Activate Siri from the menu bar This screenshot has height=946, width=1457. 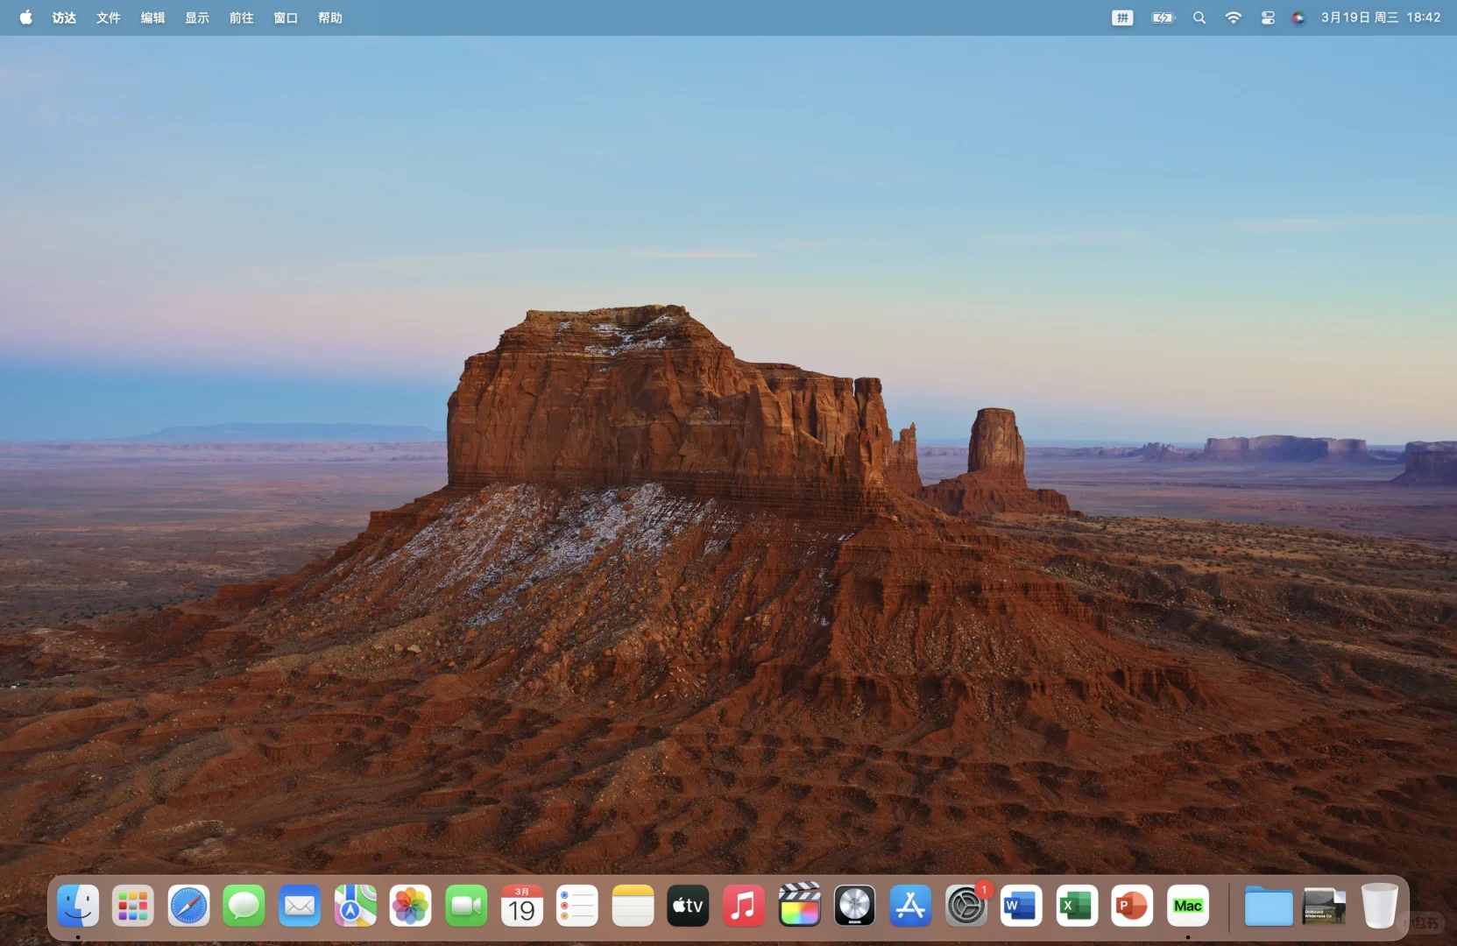pos(1298,18)
